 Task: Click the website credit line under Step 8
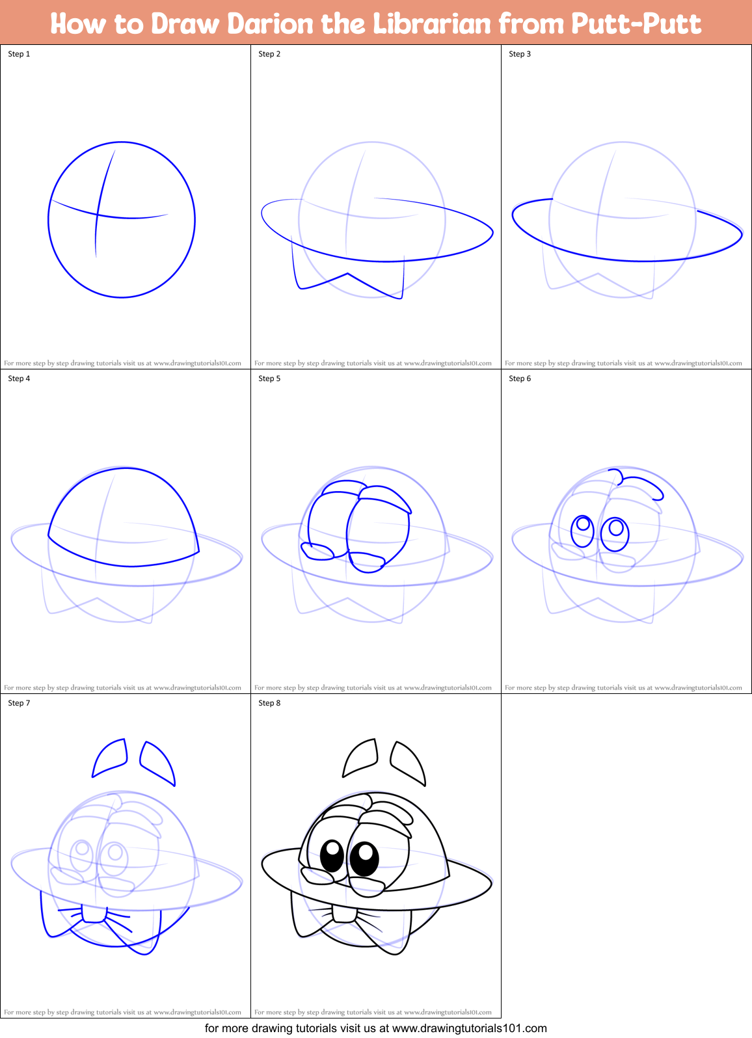pyautogui.click(x=373, y=1013)
